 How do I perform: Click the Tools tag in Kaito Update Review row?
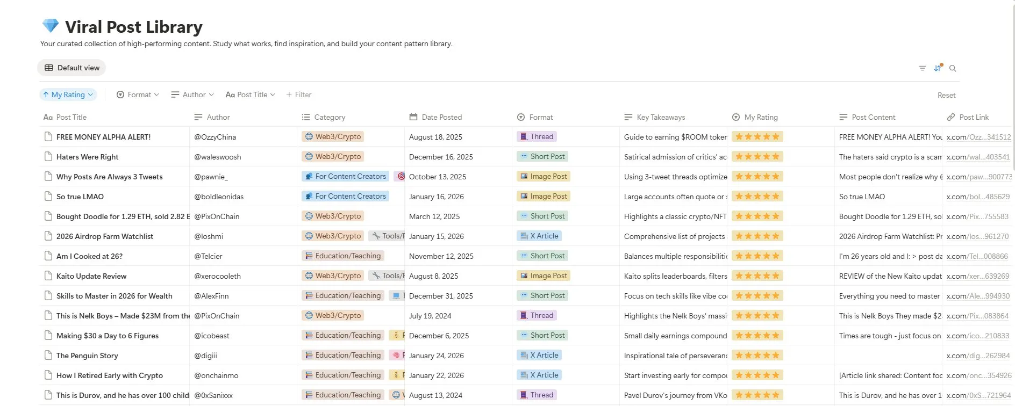387,275
